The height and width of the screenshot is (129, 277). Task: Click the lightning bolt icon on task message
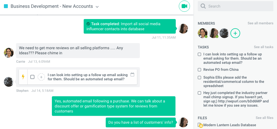tap(23, 77)
